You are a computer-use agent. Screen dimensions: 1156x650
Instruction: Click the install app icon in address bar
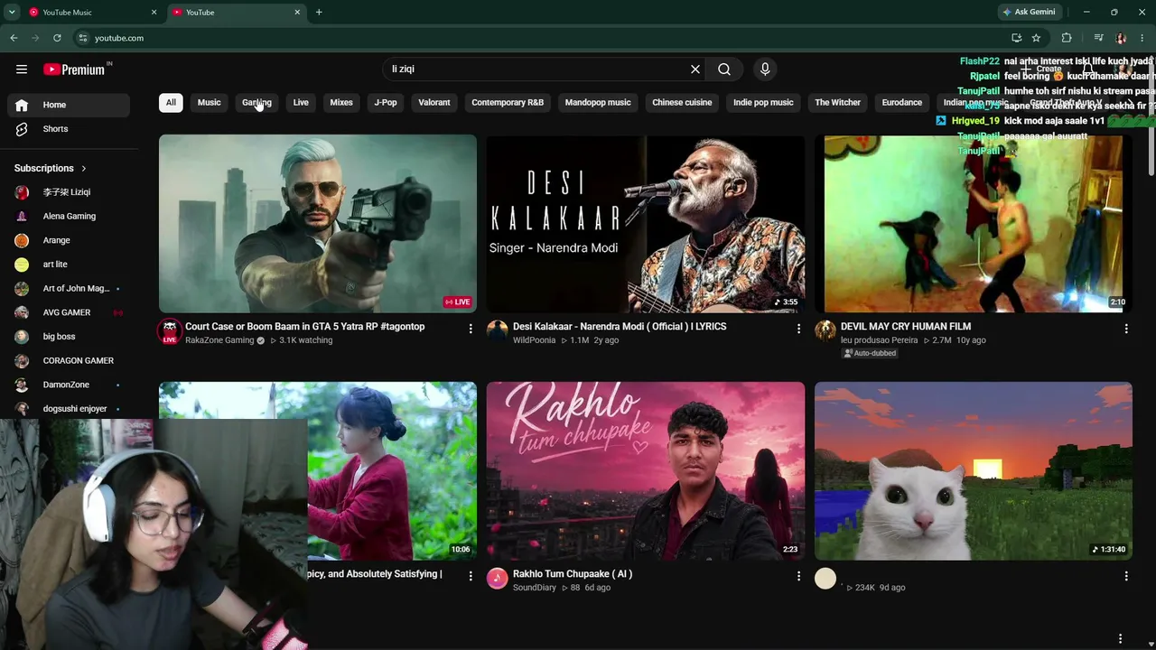(1016, 38)
